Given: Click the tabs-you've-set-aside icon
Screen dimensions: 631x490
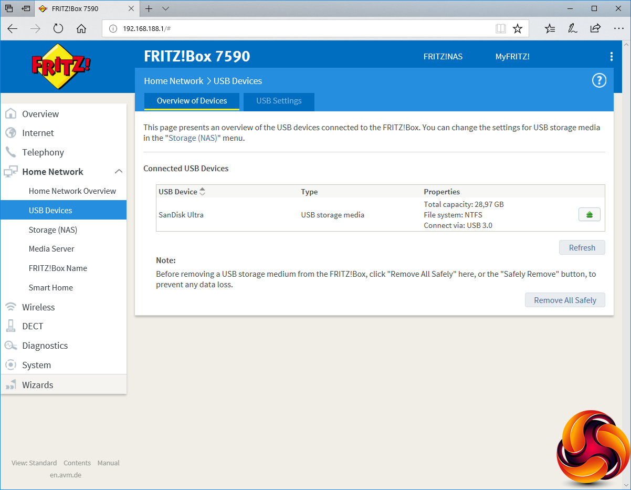Looking at the screenshot, I should pyautogui.click(x=9, y=8).
